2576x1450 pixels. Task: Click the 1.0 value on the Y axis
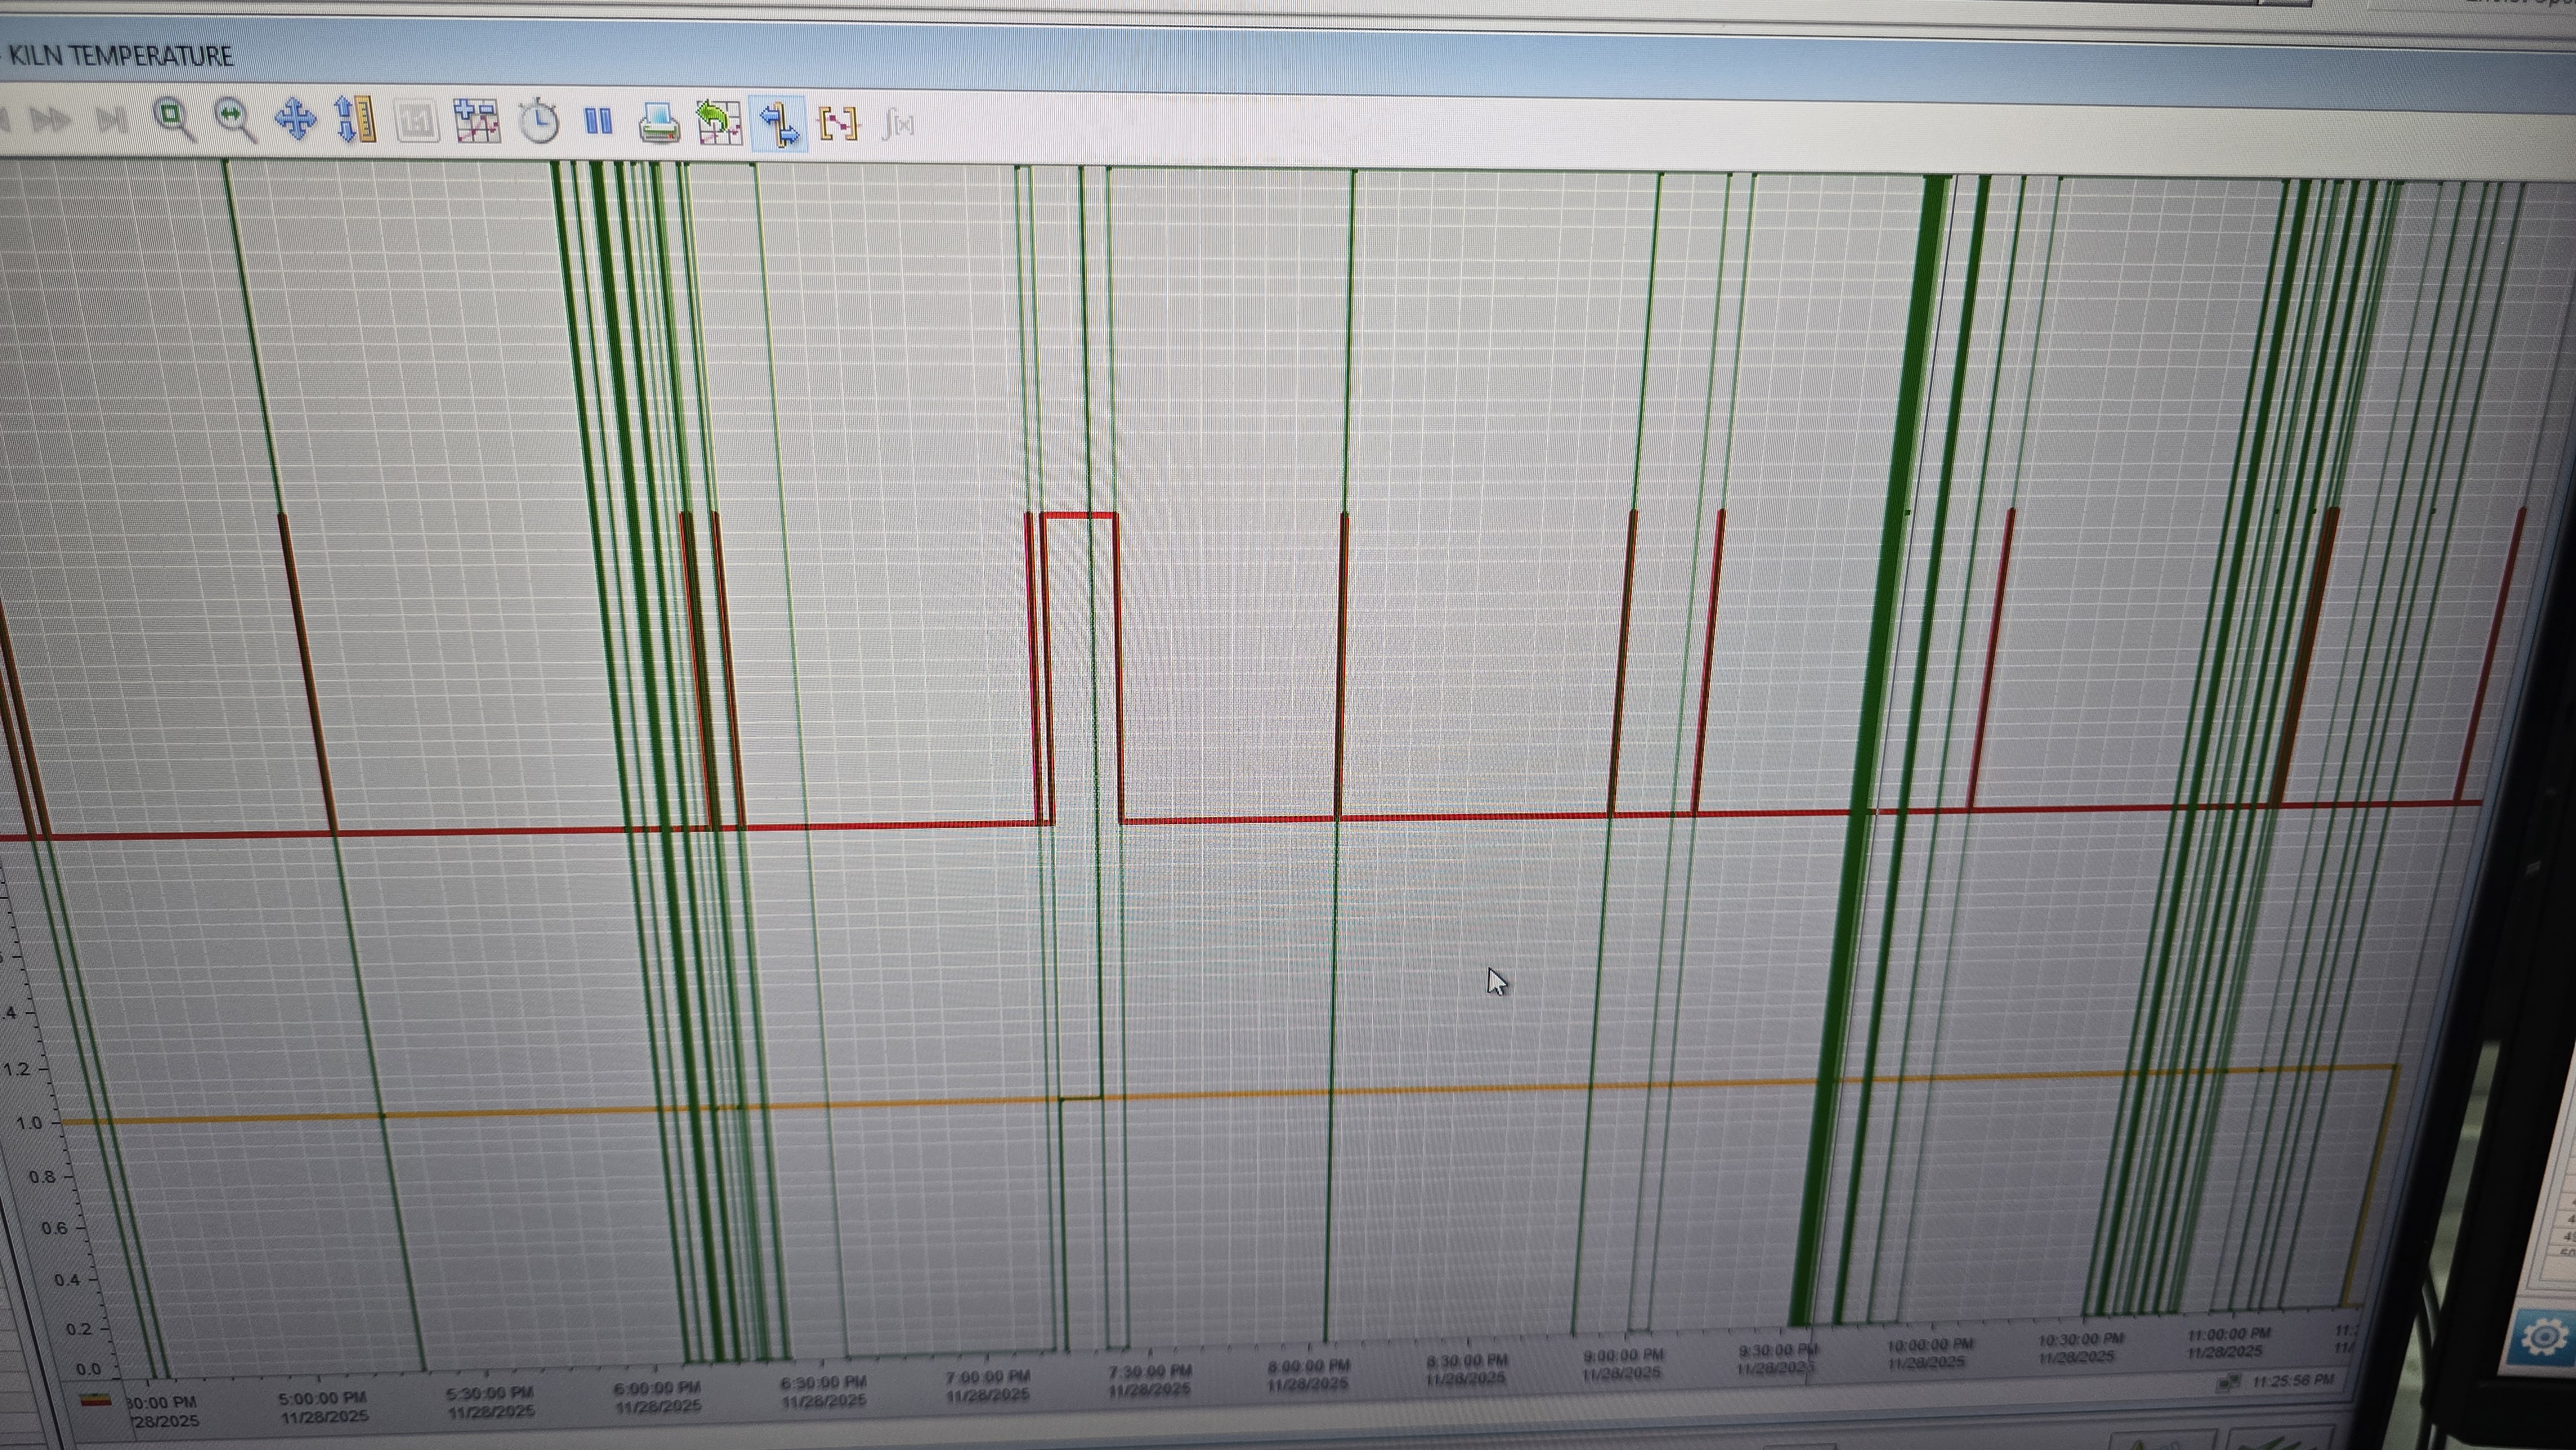pyautogui.click(x=29, y=1123)
